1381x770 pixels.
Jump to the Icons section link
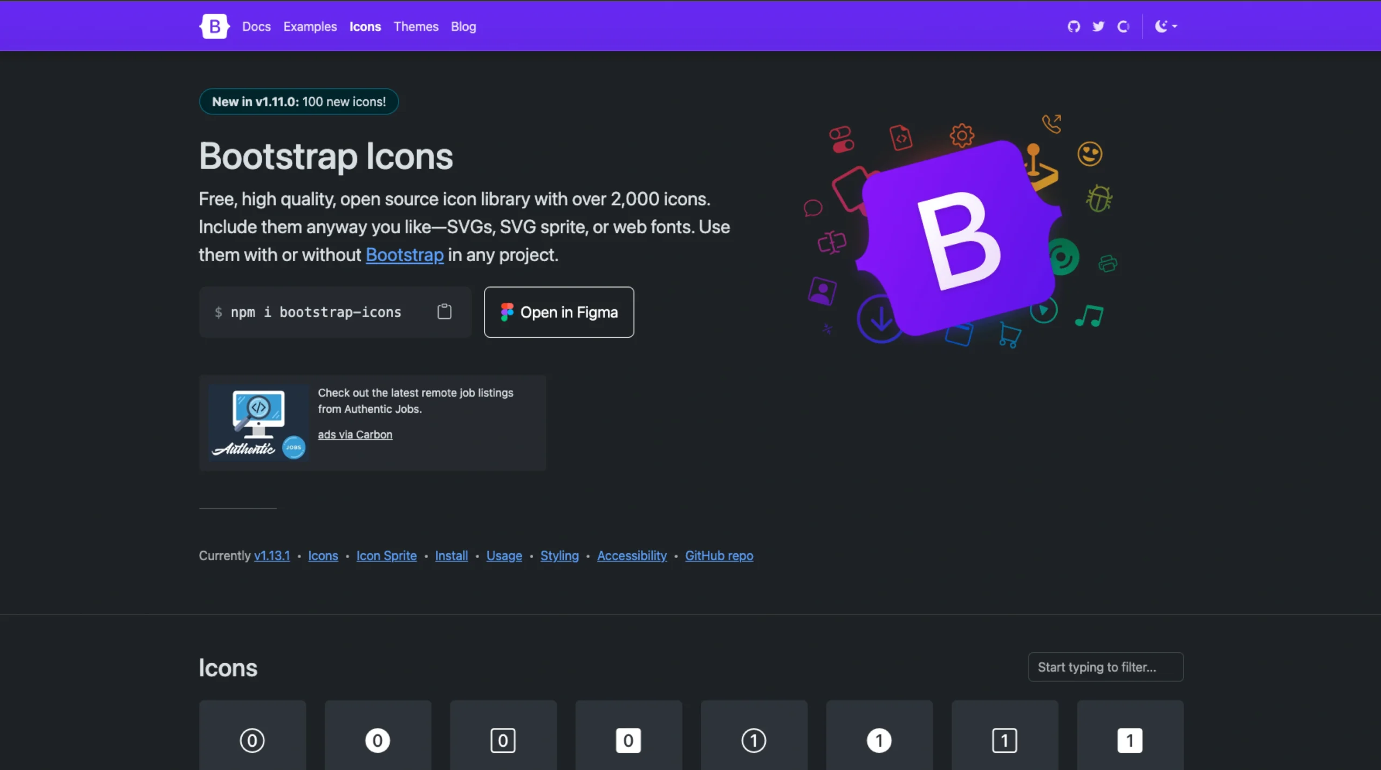[323, 556]
